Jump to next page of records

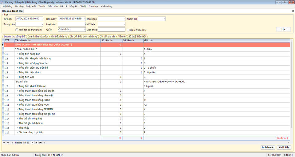click(x=36, y=143)
